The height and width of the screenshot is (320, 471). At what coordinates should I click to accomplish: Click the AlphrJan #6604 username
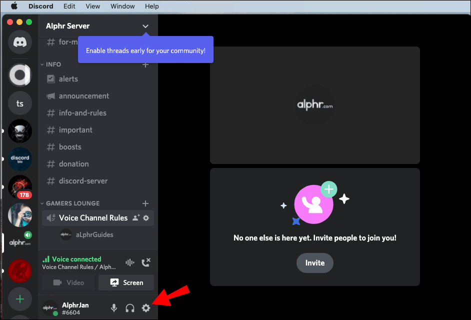(x=75, y=308)
